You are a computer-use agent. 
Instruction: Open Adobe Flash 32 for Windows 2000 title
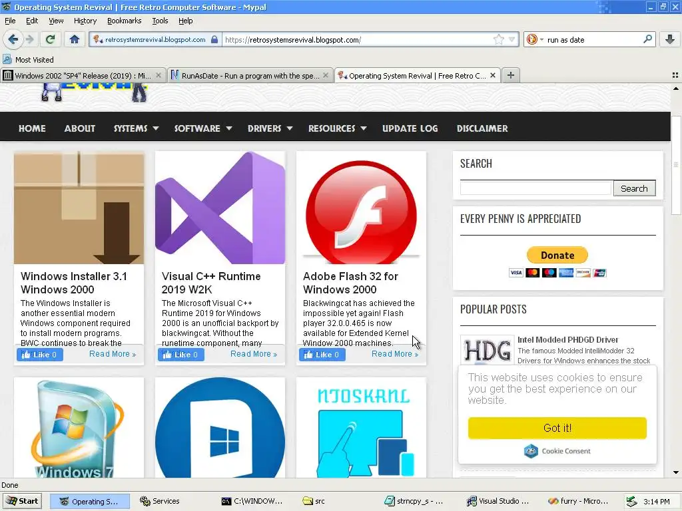350,283
